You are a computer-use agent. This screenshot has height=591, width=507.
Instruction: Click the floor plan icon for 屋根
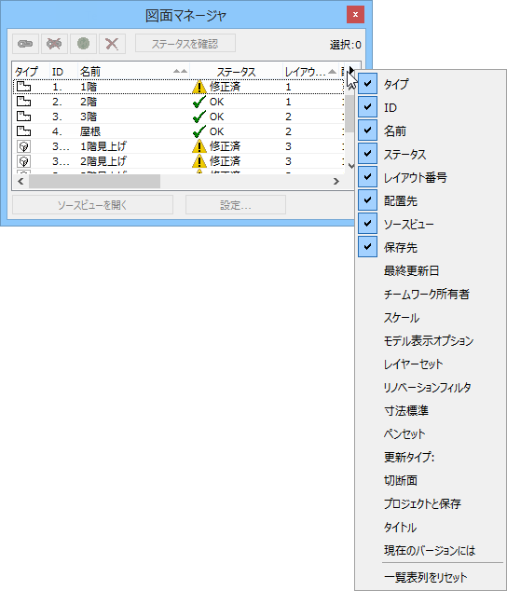point(23,131)
